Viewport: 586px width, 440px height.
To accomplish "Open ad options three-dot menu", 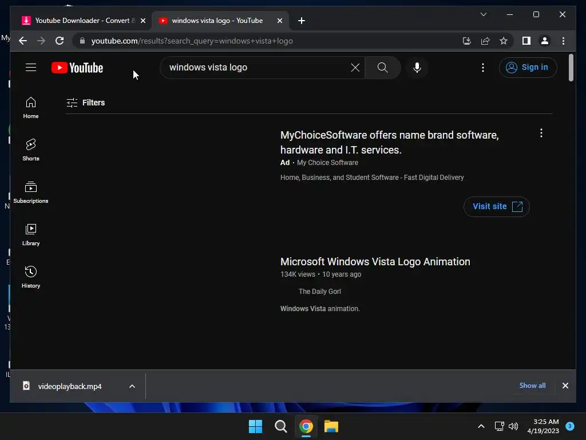I will click(x=541, y=133).
